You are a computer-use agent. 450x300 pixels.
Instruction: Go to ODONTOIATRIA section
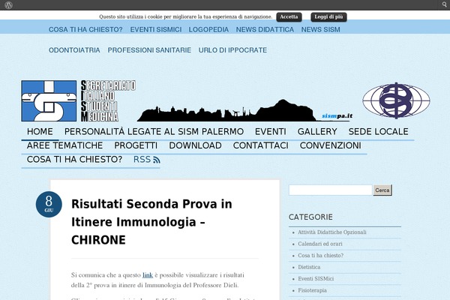[74, 50]
